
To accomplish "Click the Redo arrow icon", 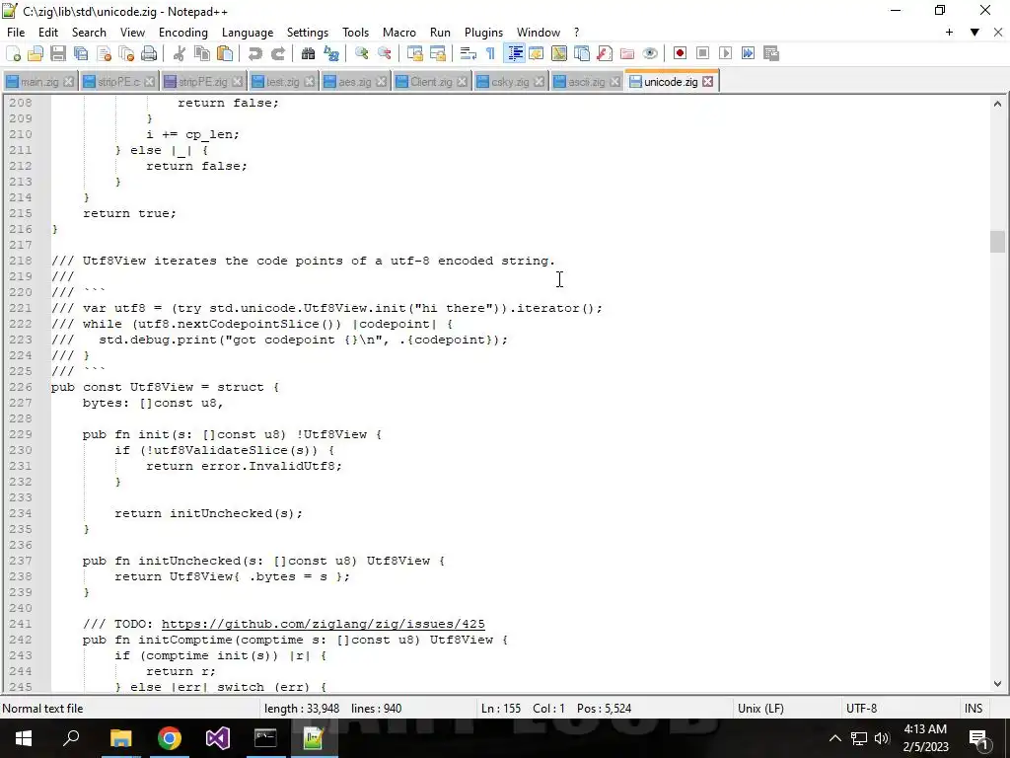I will pyautogui.click(x=277, y=53).
